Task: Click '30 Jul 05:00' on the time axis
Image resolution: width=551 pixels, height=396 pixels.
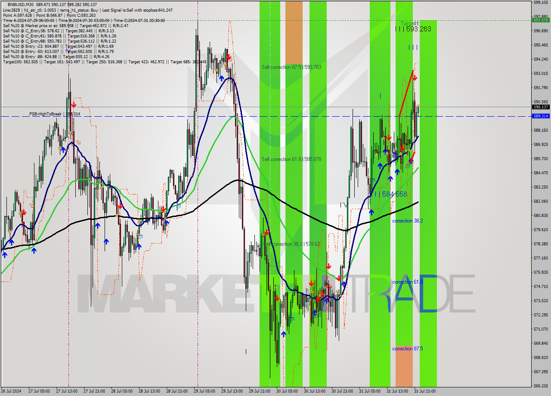Action: [287, 391]
